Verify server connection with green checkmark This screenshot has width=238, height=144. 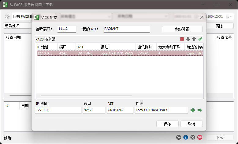pyautogui.click(x=200, y=39)
